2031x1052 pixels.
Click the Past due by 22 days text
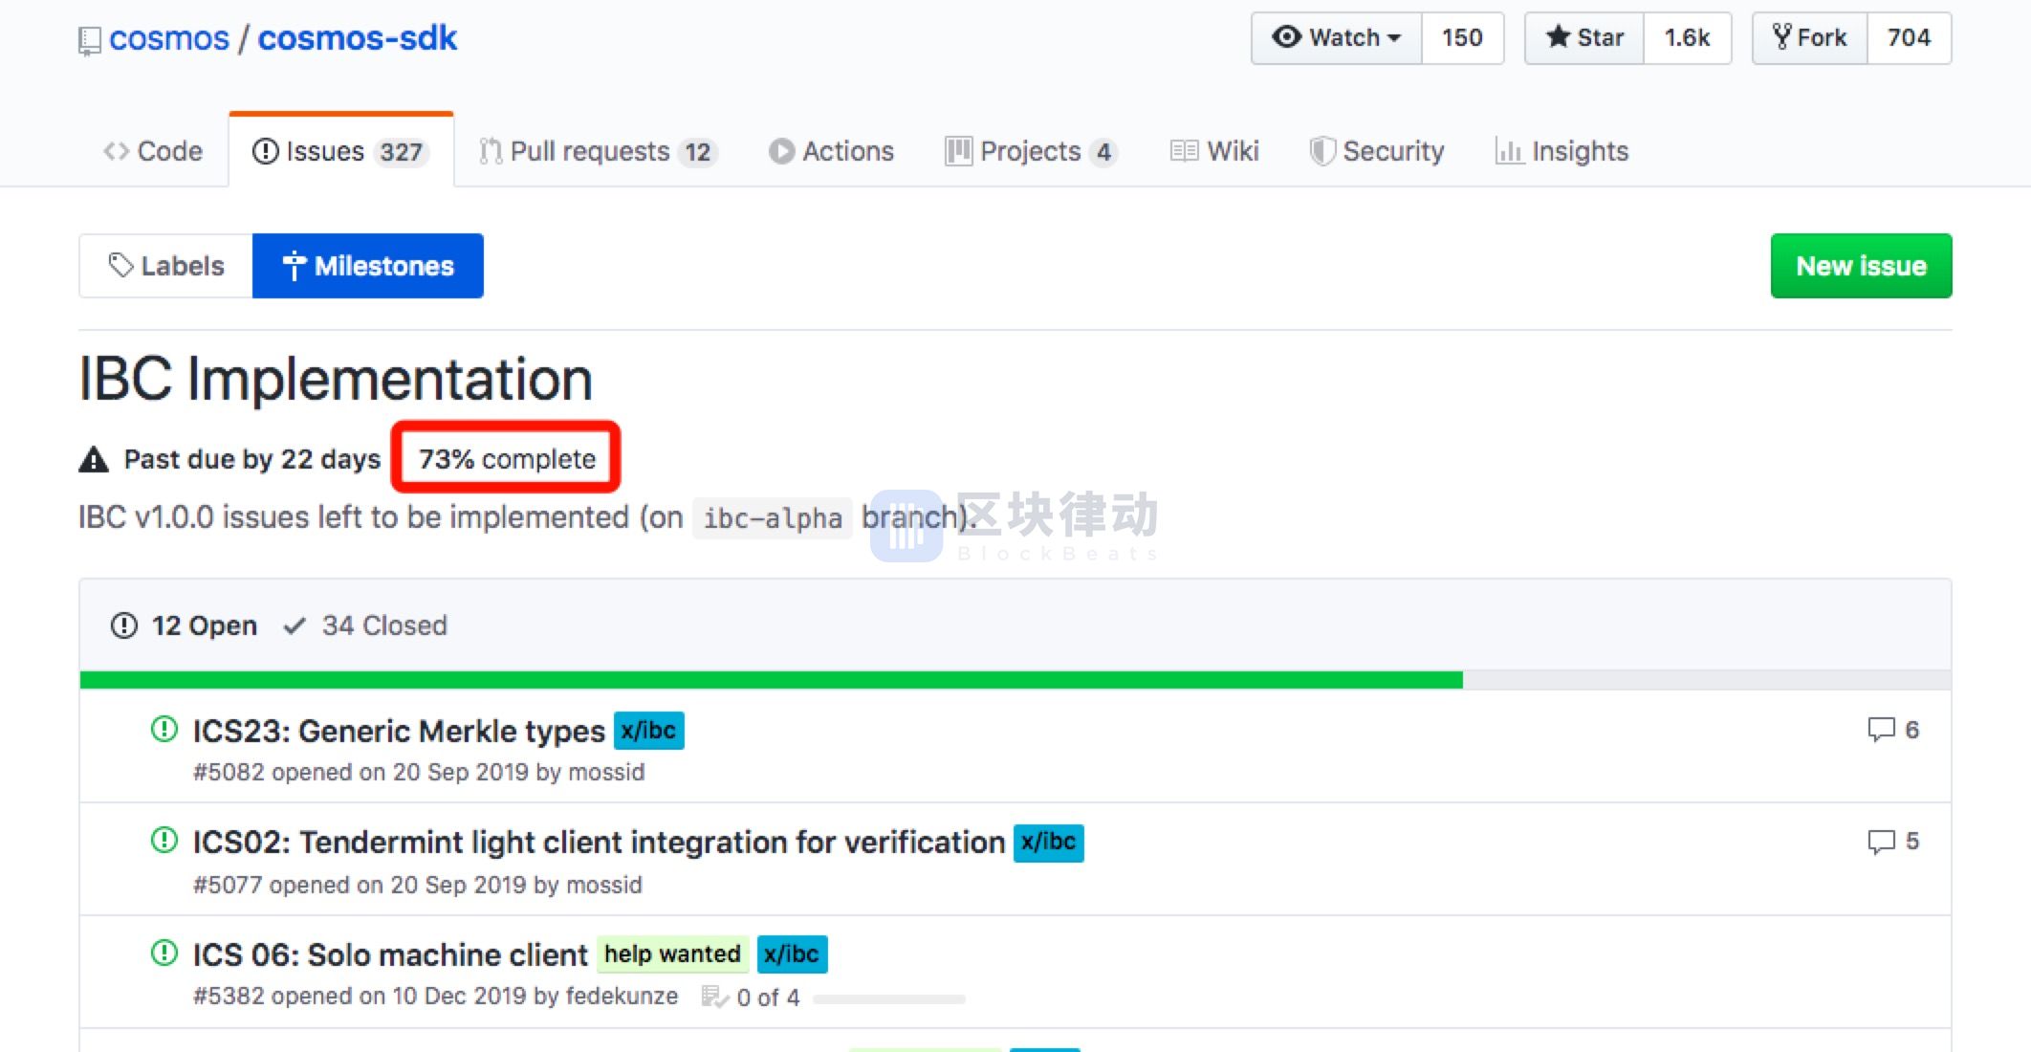(x=252, y=460)
